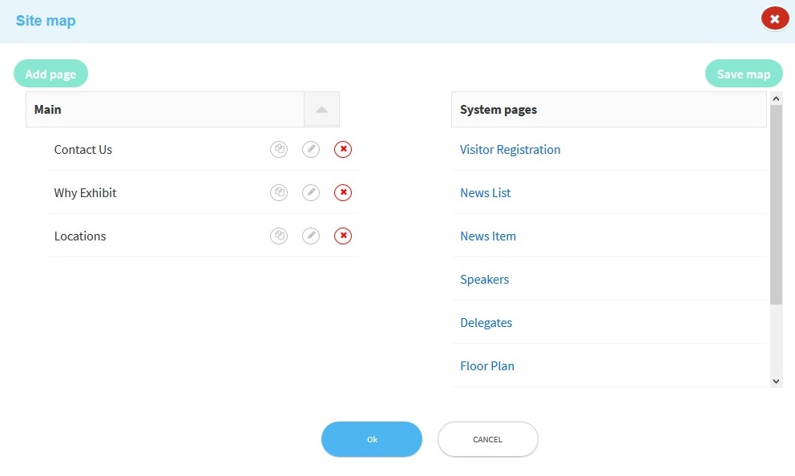Duplicate the Why Exhibit page
This screenshot has width=795, height=476.
[279, 192]
